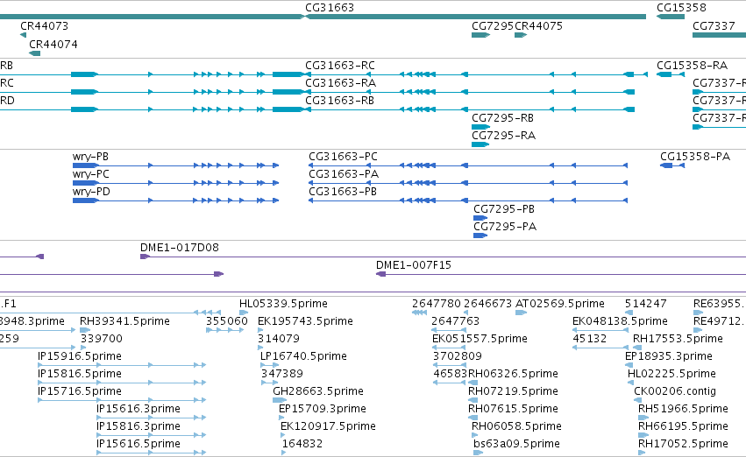Image resolution: width=746 pixels, height=457 pixels.
Task: Click EST IP15916.5prime
Action: (x=80, y=356)
